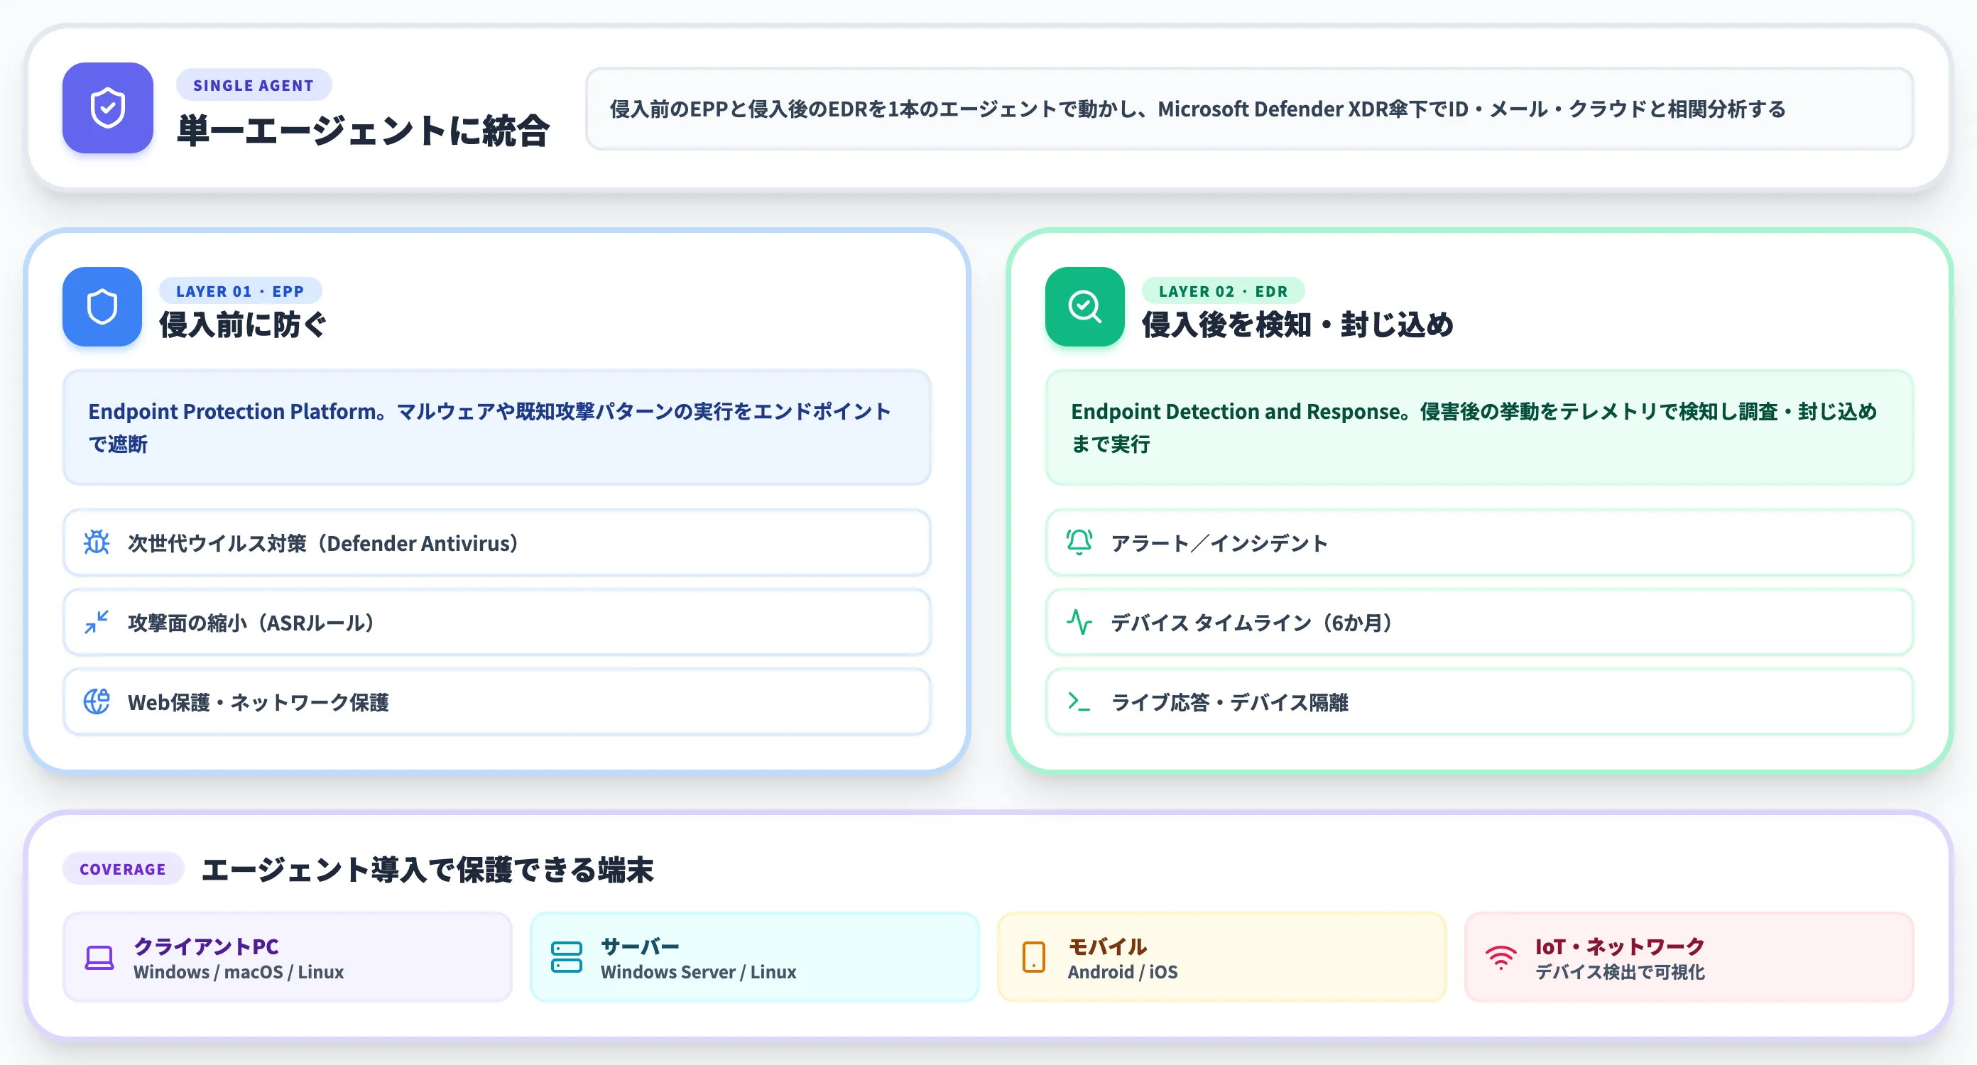The height and width of the screenshot is (1065, 1977).
Task: Open the ライブ応答・デバイス隔離 row
Action: tap(1479, 701)
